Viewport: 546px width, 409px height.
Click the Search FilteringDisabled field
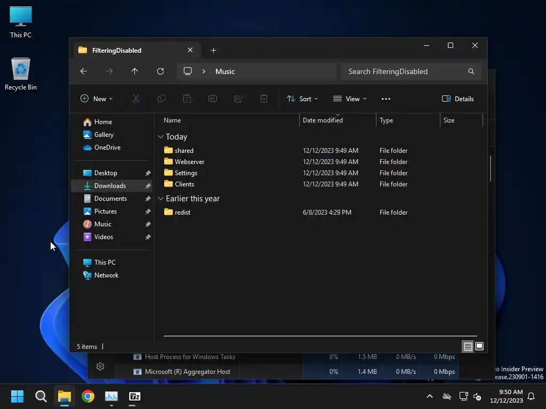coord(411,71)
